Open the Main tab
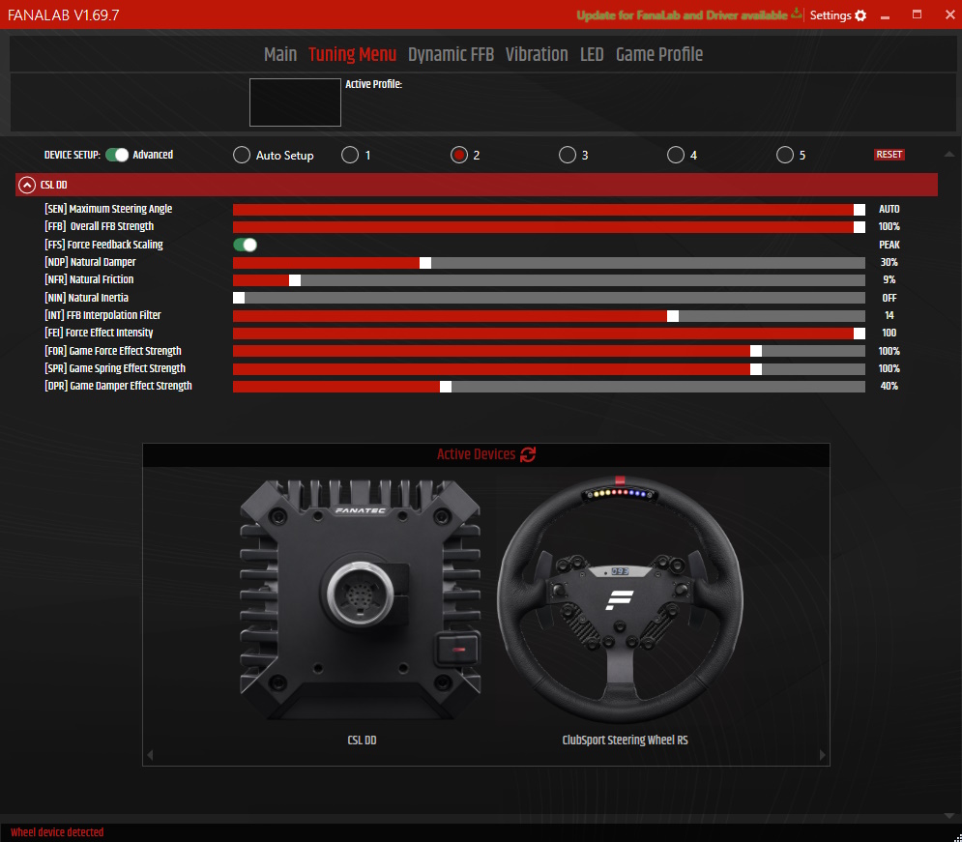The height and width of the screenshot is (842, 962). pyautogui.click(x=280, y=54)
